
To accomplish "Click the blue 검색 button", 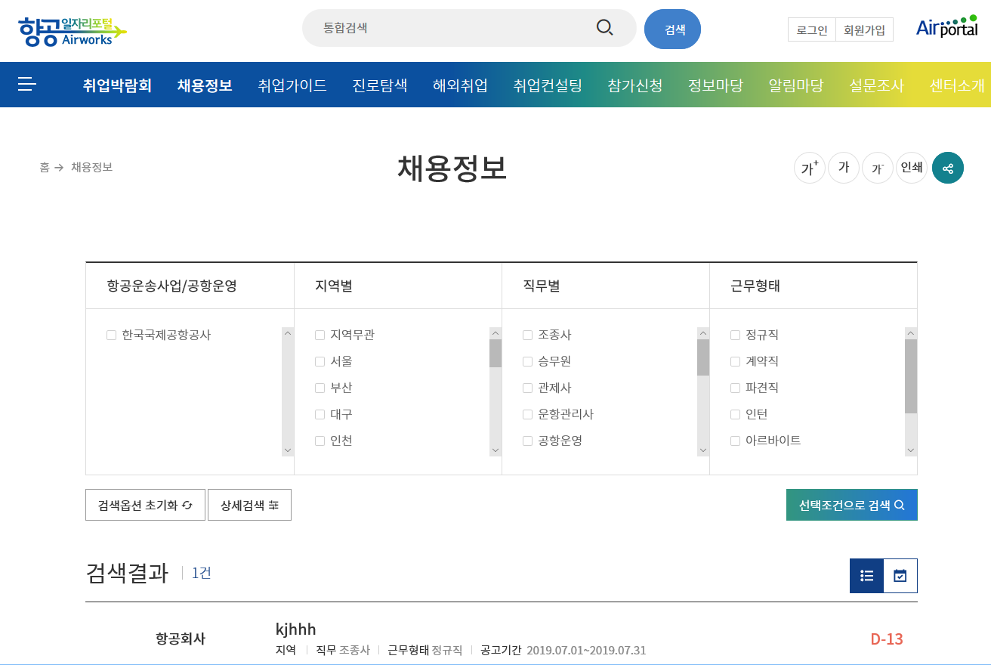I will [x=672, y=29].
